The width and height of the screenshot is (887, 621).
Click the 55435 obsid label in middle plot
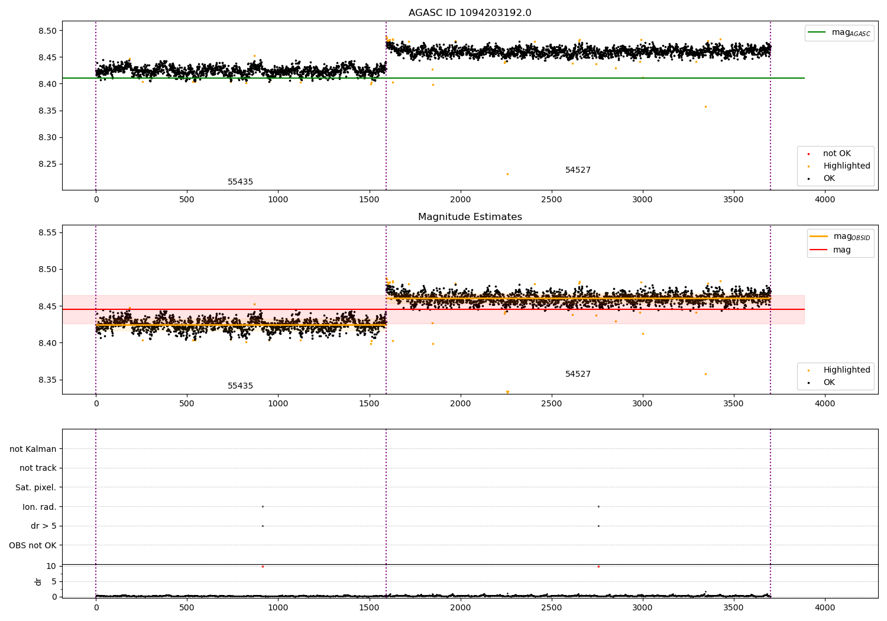coord(240,386)
